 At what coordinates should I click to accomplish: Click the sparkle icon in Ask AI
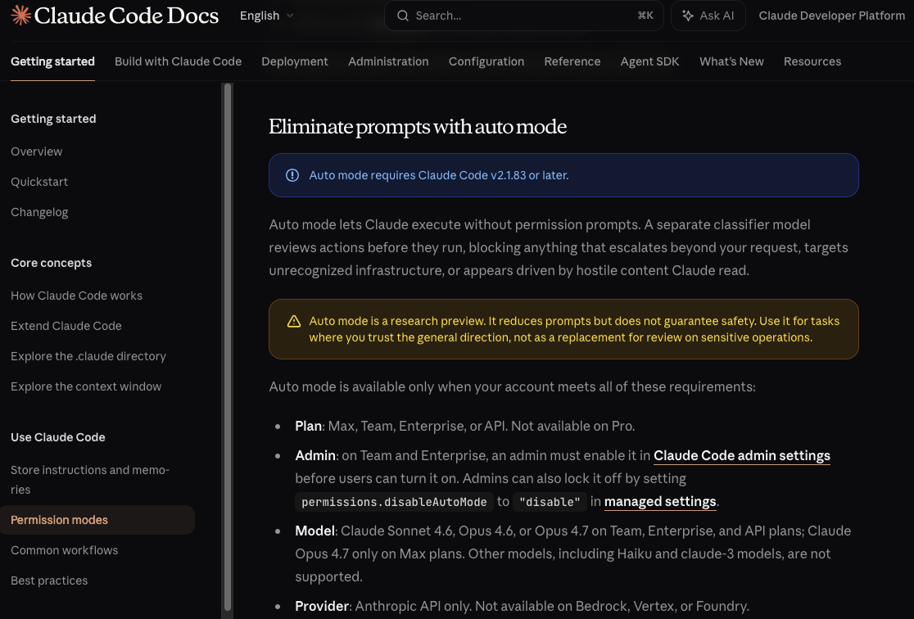pos(688,16)
